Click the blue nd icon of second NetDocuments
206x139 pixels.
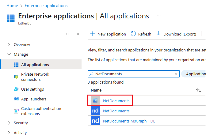(95, 111)
